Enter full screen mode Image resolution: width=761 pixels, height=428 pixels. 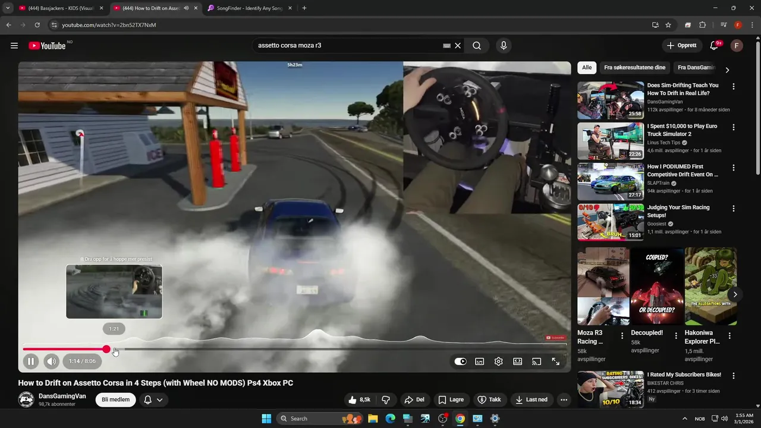(555, 361)
